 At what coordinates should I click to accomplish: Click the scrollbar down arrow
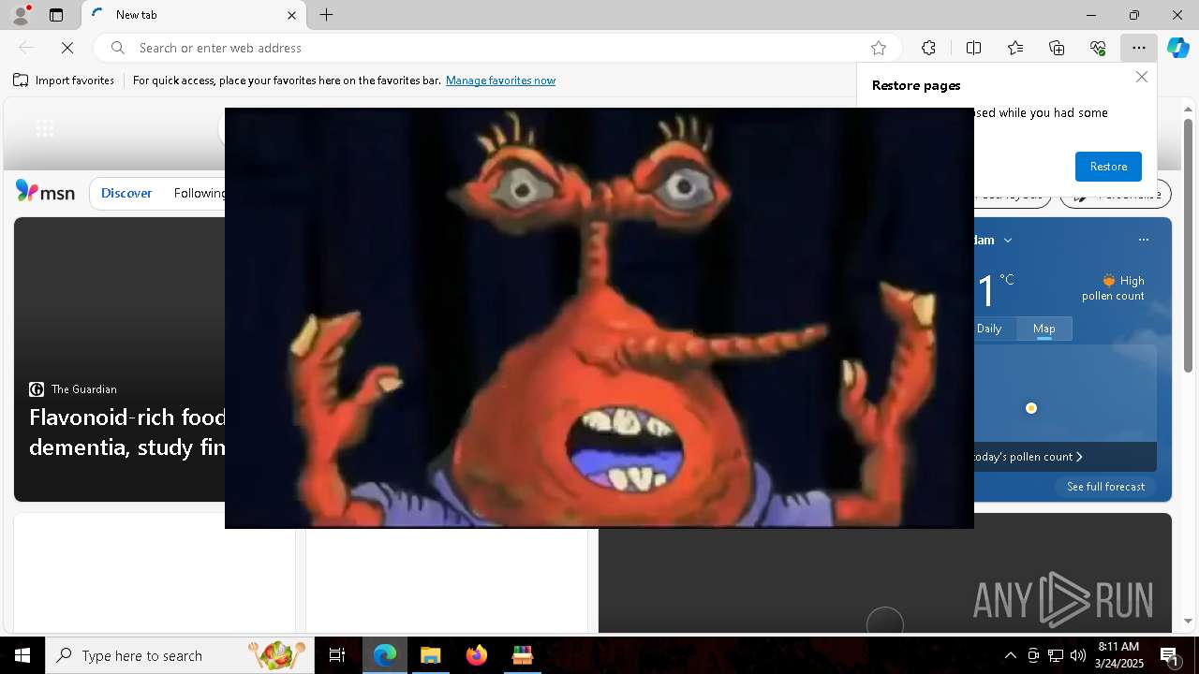pos(1188,621)
